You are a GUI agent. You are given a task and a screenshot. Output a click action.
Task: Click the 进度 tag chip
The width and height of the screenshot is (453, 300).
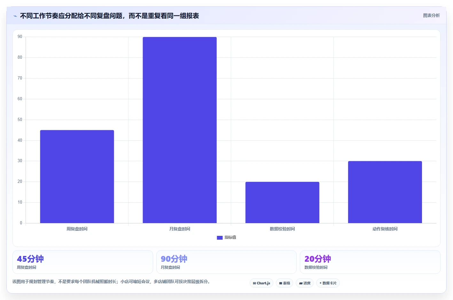pyautogui.click(x=305, y=283)
